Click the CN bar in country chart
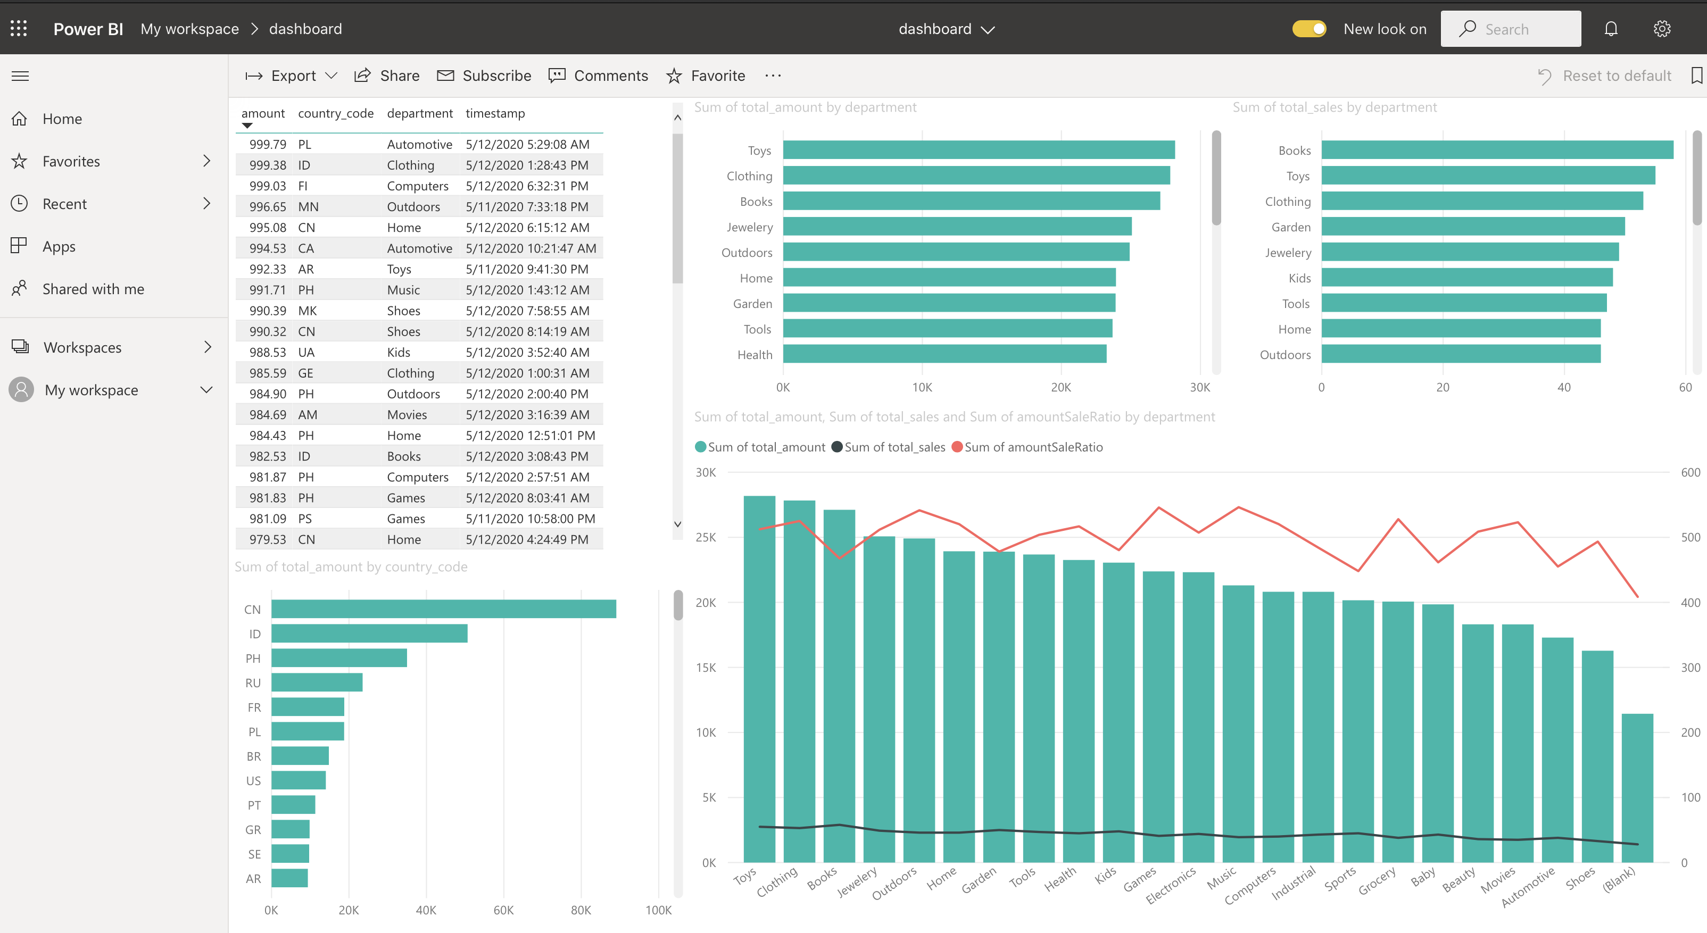This screenshot has width=1707, height=933. point(443,609)
